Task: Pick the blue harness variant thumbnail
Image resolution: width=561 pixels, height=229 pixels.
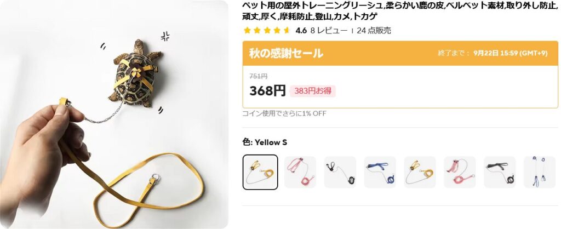Action: tap(380, 172)
